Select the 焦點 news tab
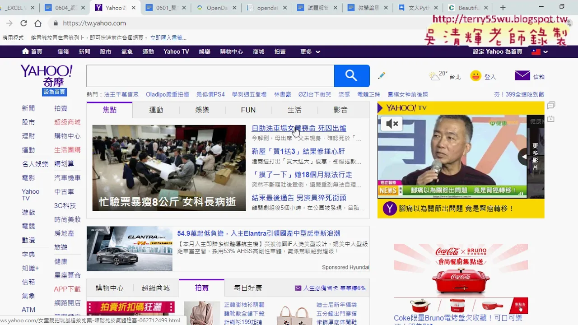The image size is (578, 325). 110,110
